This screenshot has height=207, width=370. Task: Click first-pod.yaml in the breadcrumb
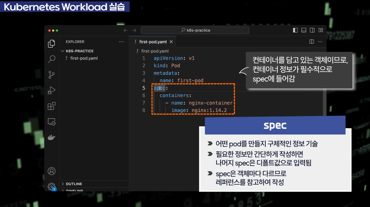(x=155, y=51)
